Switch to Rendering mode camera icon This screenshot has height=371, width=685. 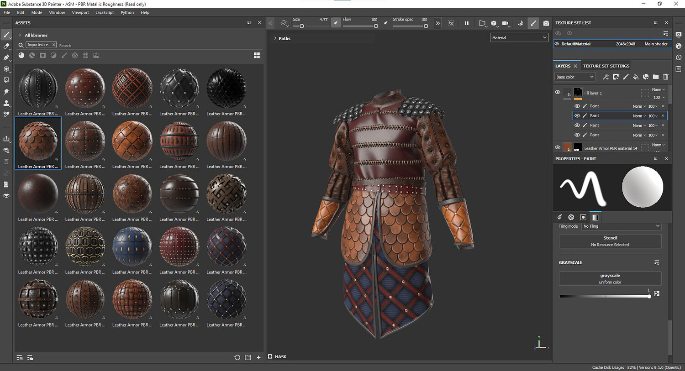[x=546, y=23]
